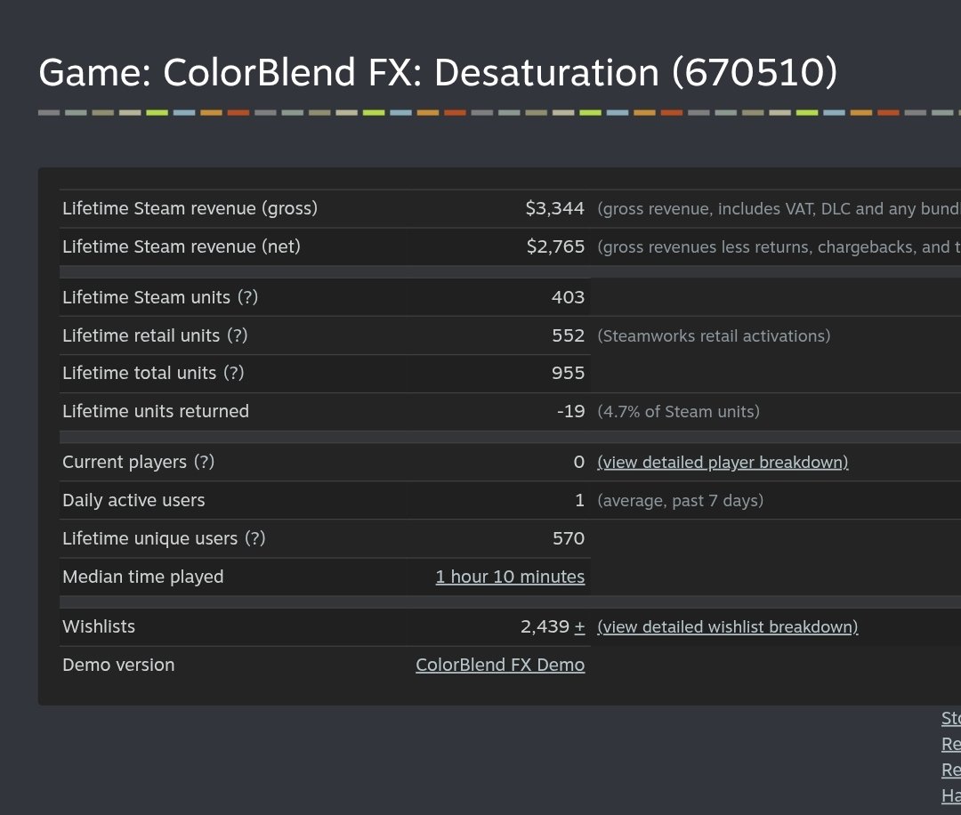Open the detailed player breakdown link
Image resolution: width=961 pixels, height=815 pixels.
pos(723,462)
